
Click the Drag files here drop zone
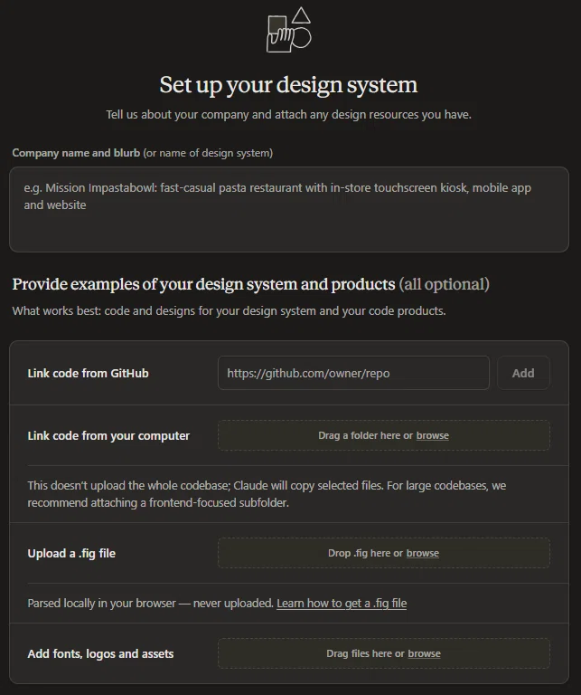click(x=384, y=653)
